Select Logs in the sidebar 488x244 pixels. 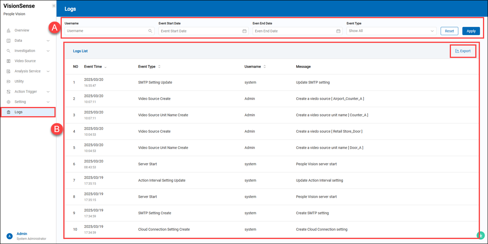(19, 112)
